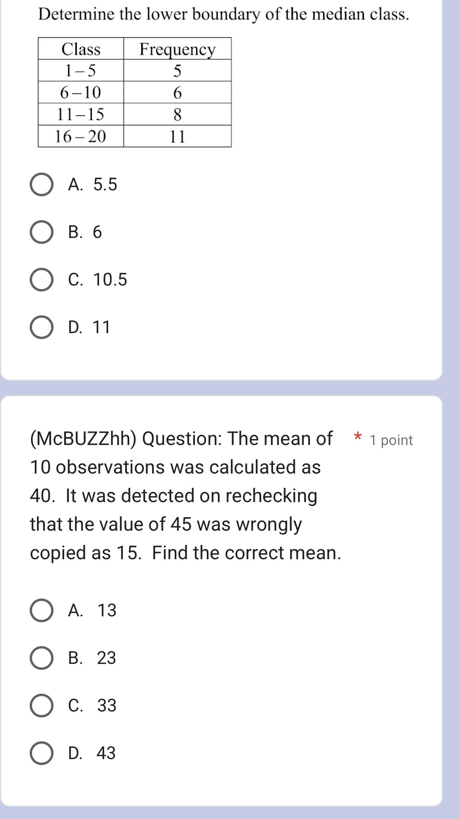Select answer C. 33 for McBUZZhh question
Screen dimensions: 460x819
(41, 706)
